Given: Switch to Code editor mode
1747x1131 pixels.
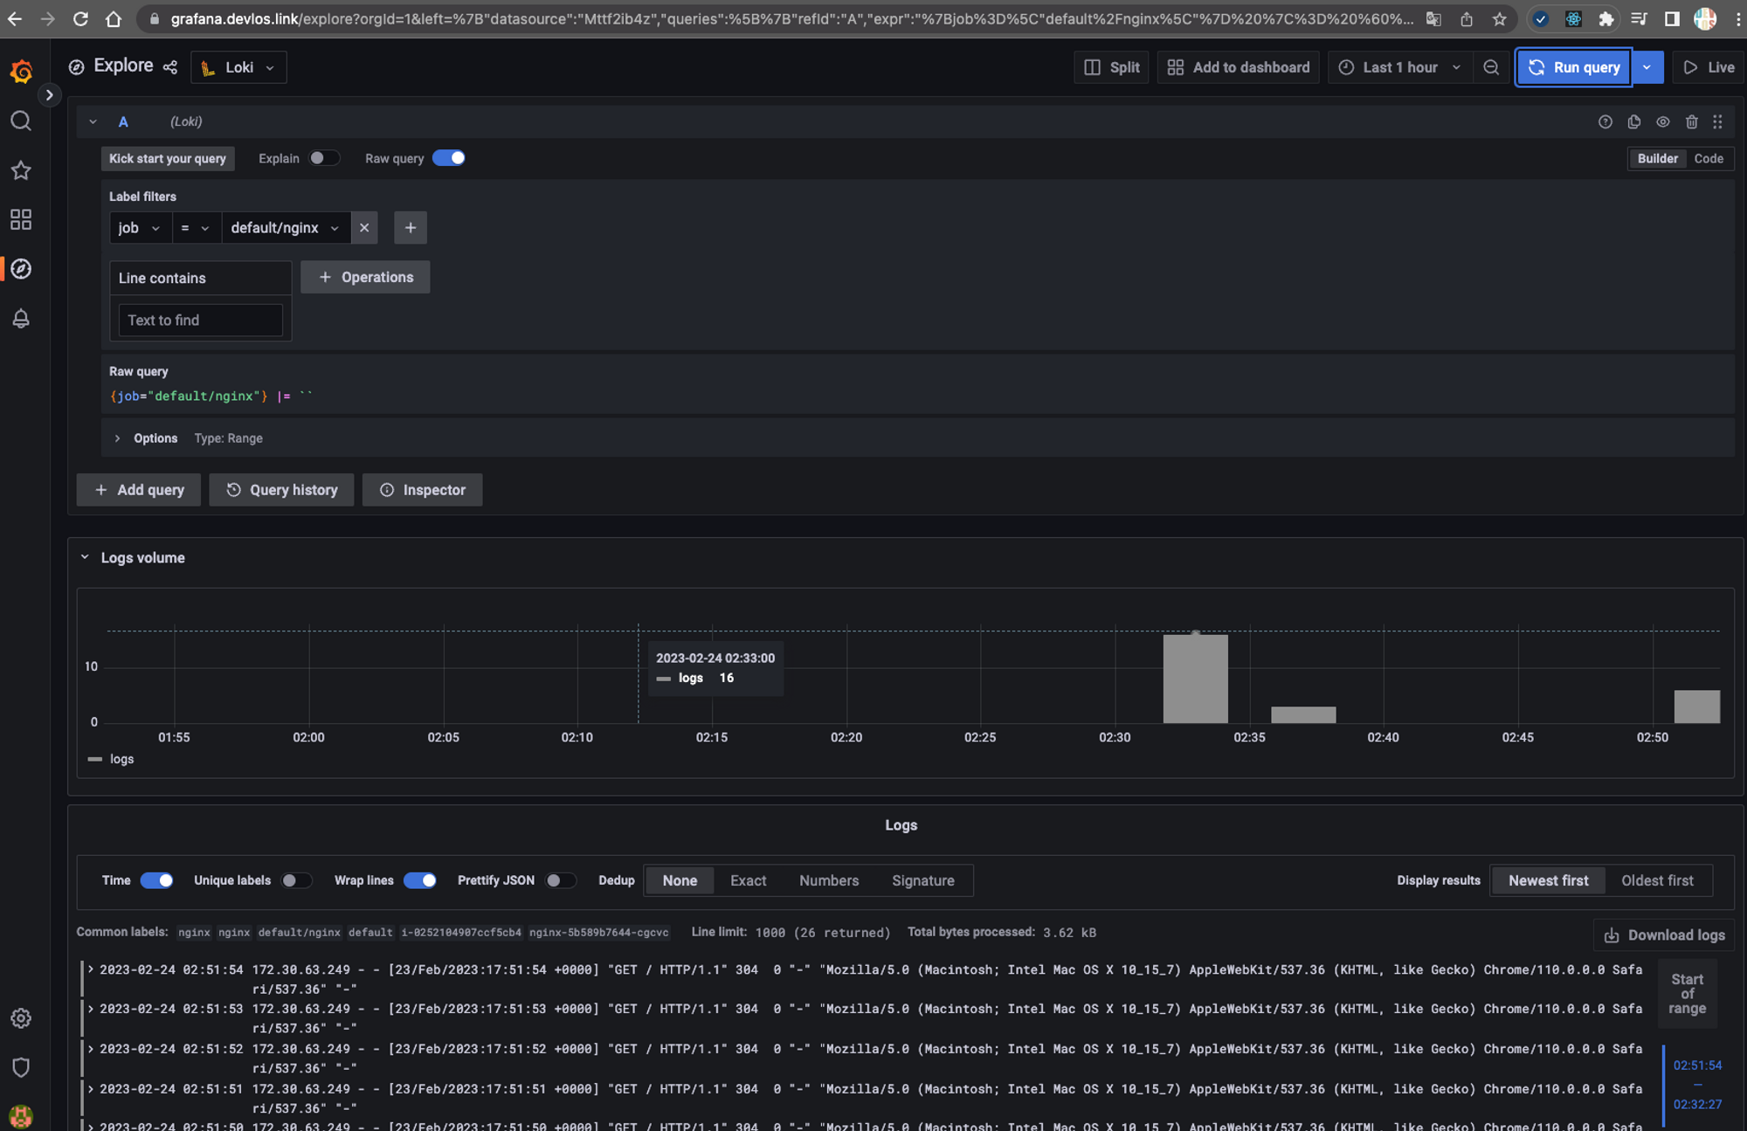Looking at the screenshot, I should tap(1708, 158).
